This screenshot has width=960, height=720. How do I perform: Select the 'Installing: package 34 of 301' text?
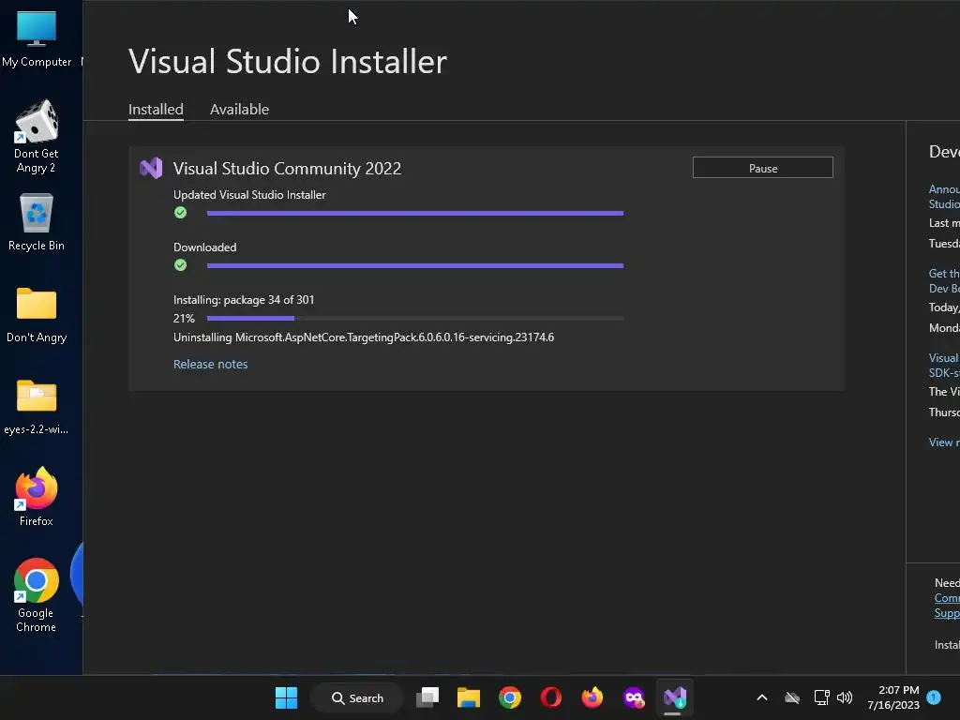[244, 299]
